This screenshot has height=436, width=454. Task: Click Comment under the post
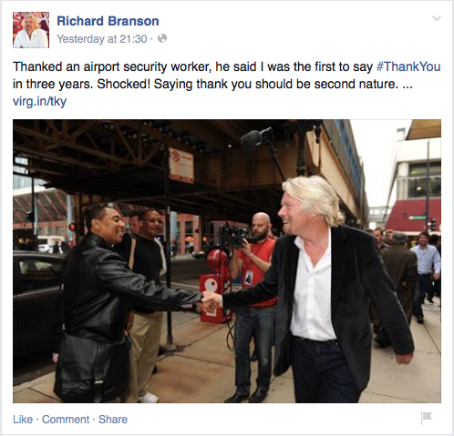coord(66,420)
